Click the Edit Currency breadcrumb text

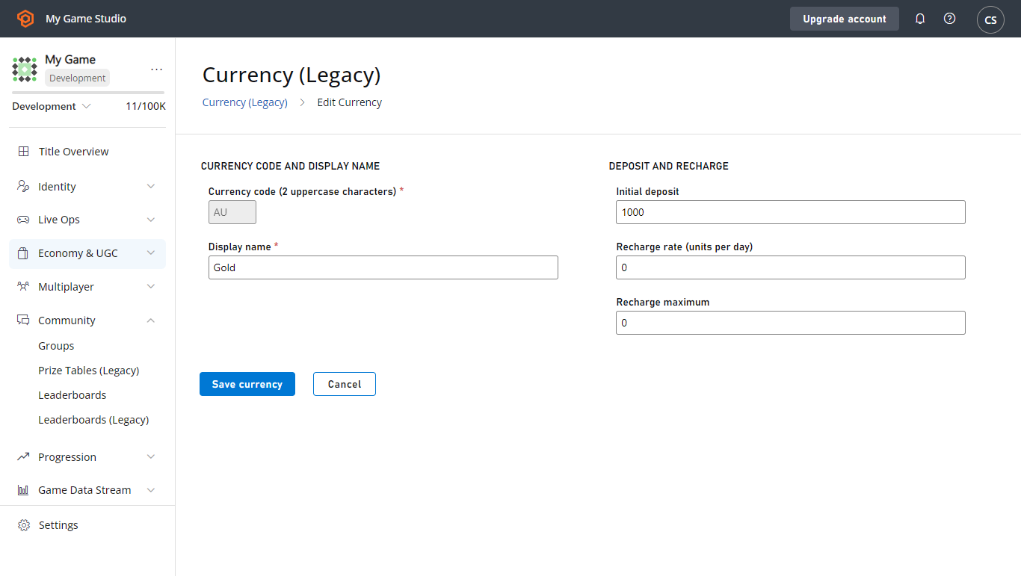coord(349,102)
